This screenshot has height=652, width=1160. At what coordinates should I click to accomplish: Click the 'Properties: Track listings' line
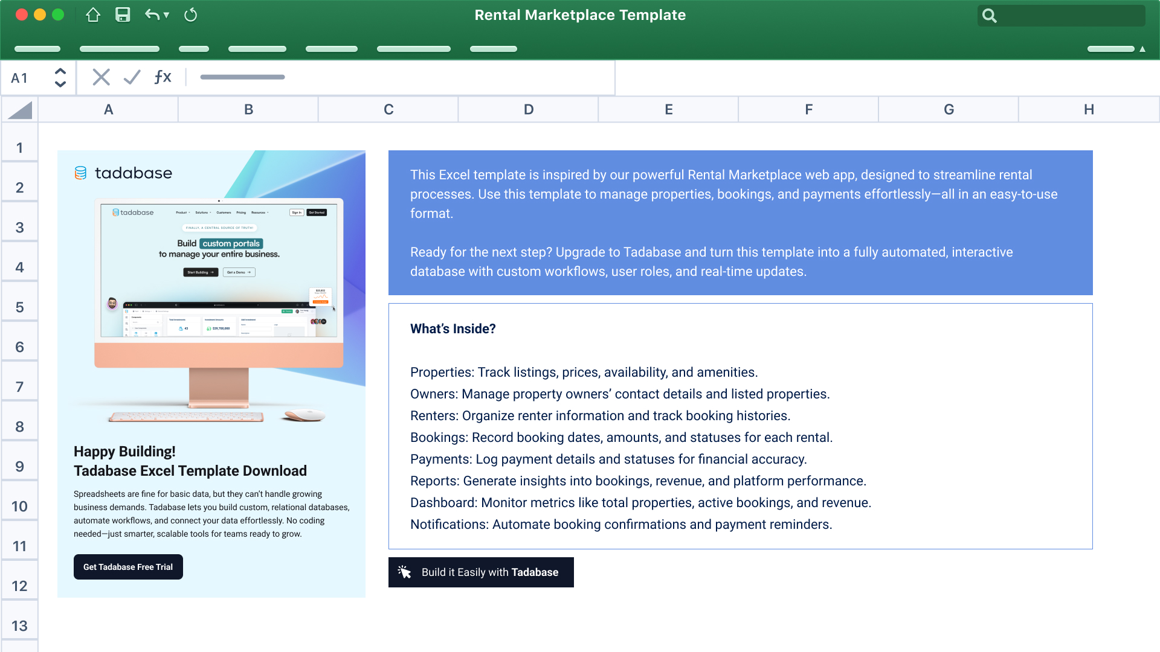584,372
